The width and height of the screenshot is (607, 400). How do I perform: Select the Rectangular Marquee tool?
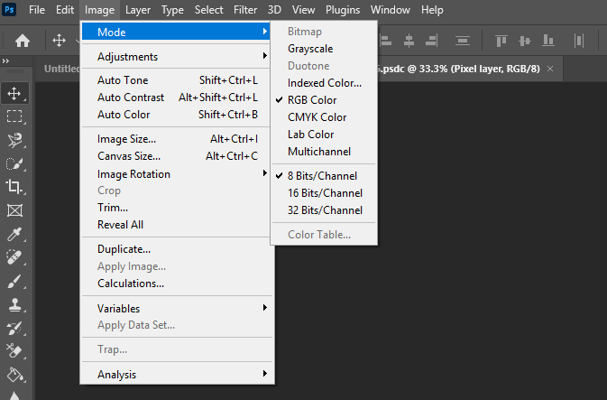[x=14, y=116]
